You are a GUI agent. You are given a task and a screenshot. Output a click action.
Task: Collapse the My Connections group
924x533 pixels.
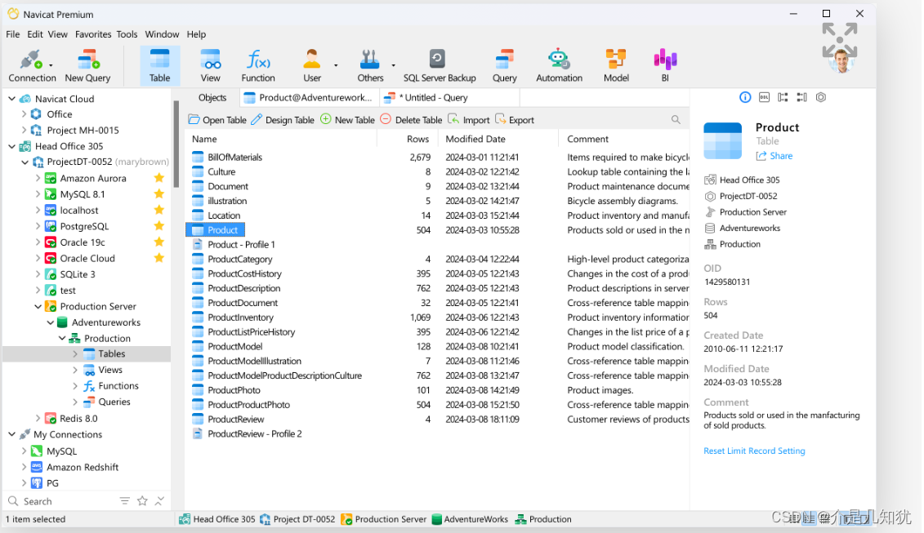coord(11,434)
